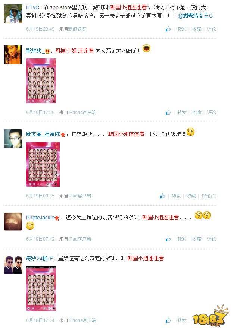231x329 pixels.
Task: Open 郭放放's avatar picture
Action: (13, 54)
